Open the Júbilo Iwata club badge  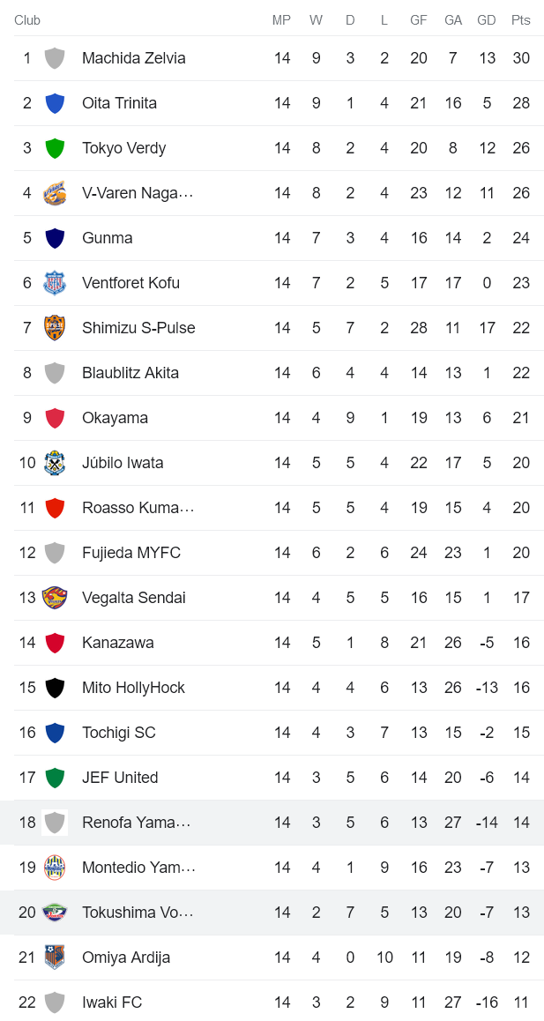[x=55, y=462]
